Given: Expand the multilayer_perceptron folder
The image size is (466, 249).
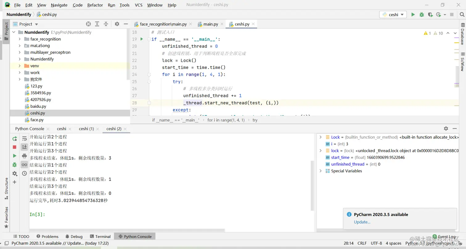Looking at the screenshot, I should [20, 52].
